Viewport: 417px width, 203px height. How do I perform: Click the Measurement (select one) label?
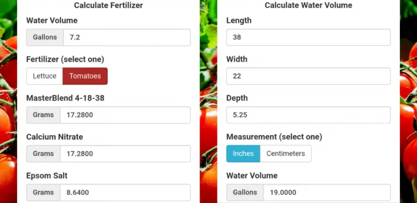coord(274,137)
